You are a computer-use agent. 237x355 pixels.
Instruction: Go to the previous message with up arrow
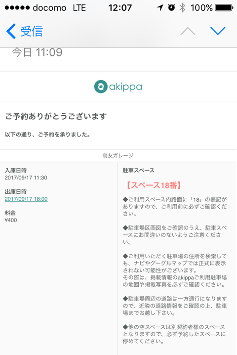[x=188, y=31]
